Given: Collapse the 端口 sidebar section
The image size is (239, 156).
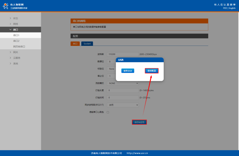Looking at the screenshot, I should click(x=16, y=30).
